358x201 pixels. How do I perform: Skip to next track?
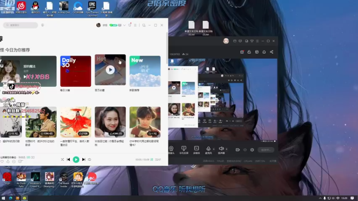(x=84, y=159)
